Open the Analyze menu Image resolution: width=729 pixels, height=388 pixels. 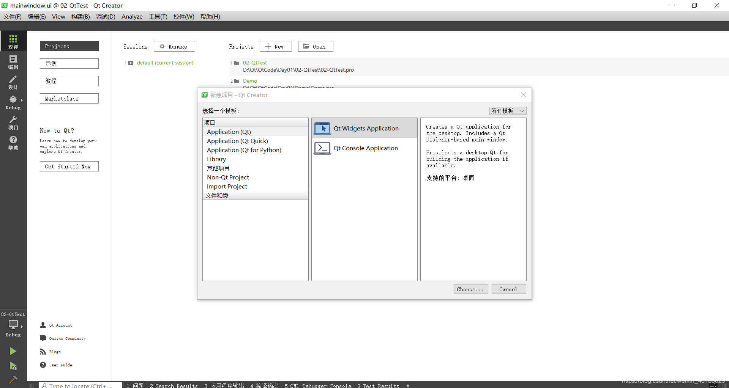(x=132, y=16)
